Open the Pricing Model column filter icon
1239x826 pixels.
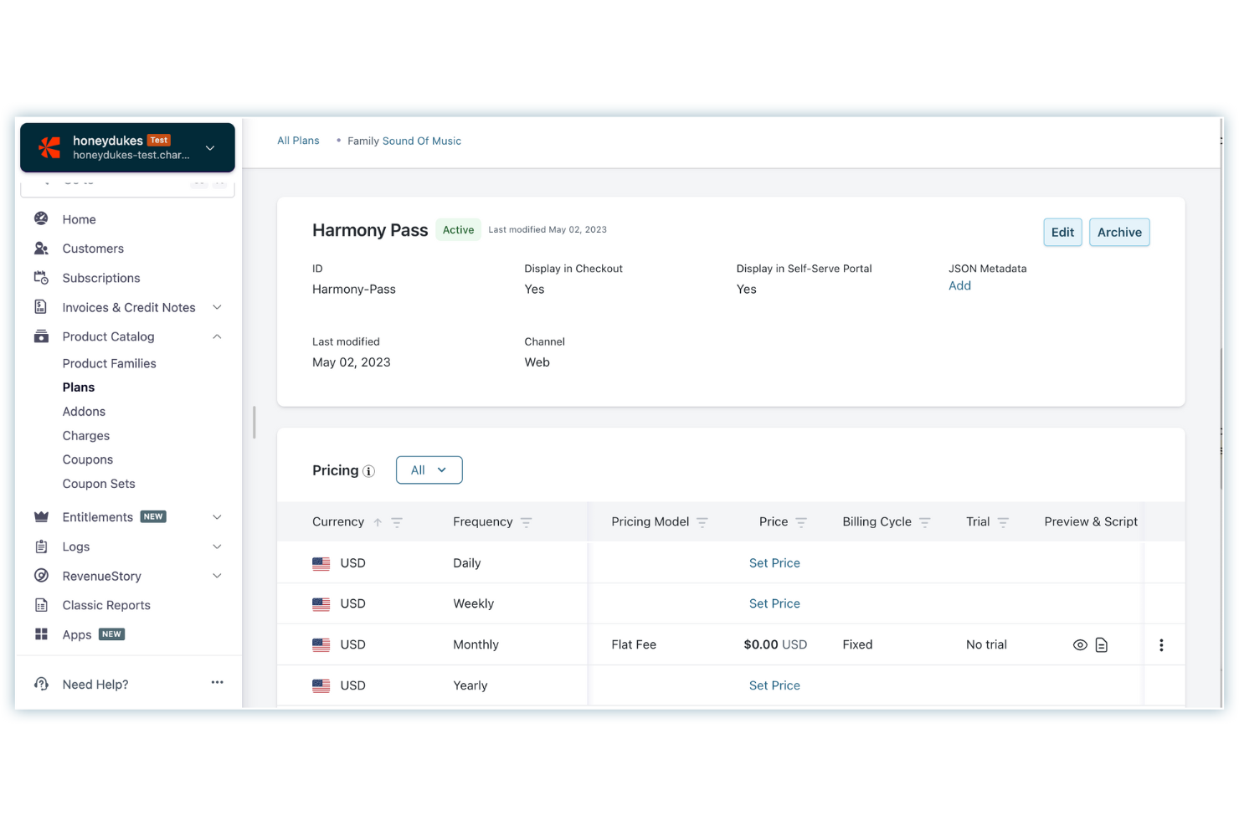click(x=702, y=522)
